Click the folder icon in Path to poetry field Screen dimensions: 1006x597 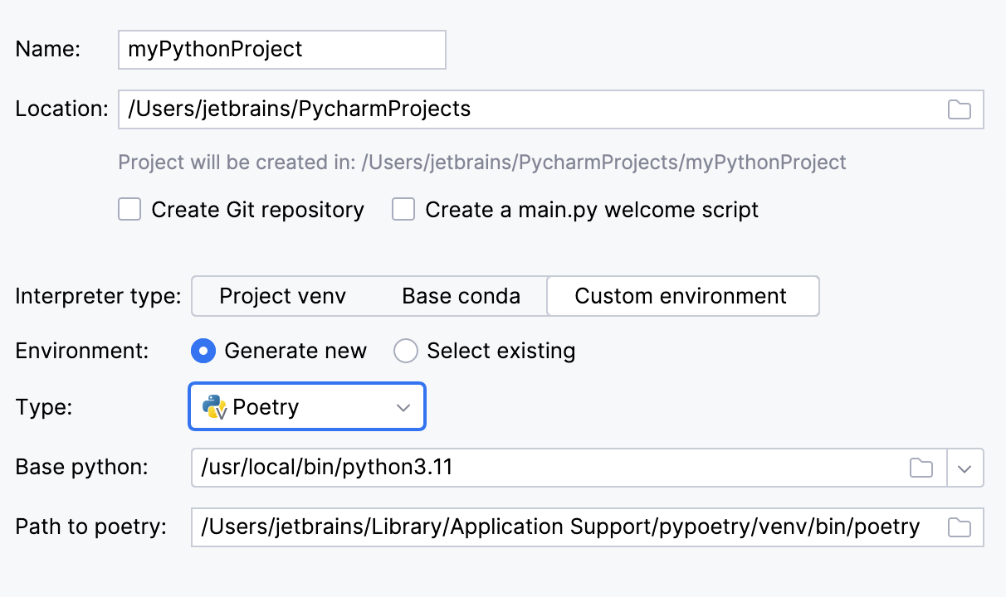tap(960, 527)
